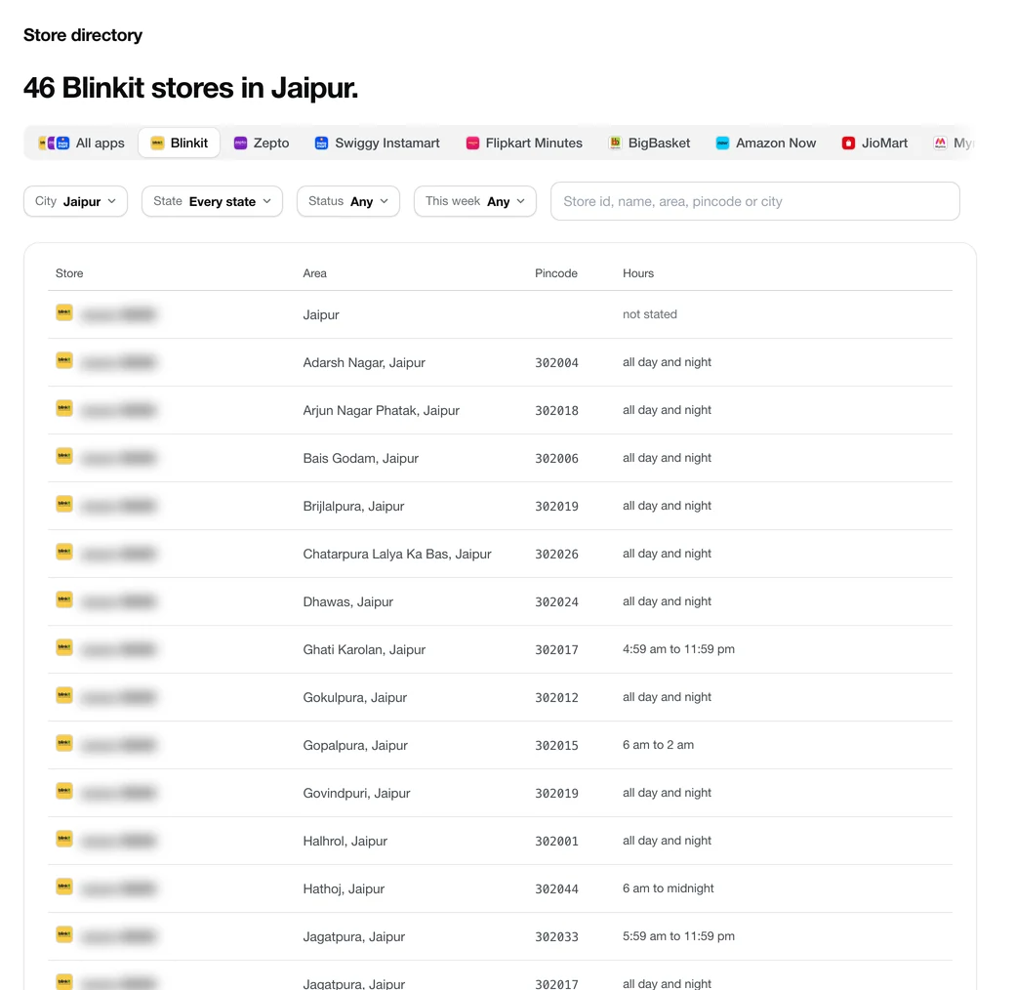Click the Amazon Now blue icon
Image resolution: width=1015 pixels, height=990 pixels.
[722, 144]
